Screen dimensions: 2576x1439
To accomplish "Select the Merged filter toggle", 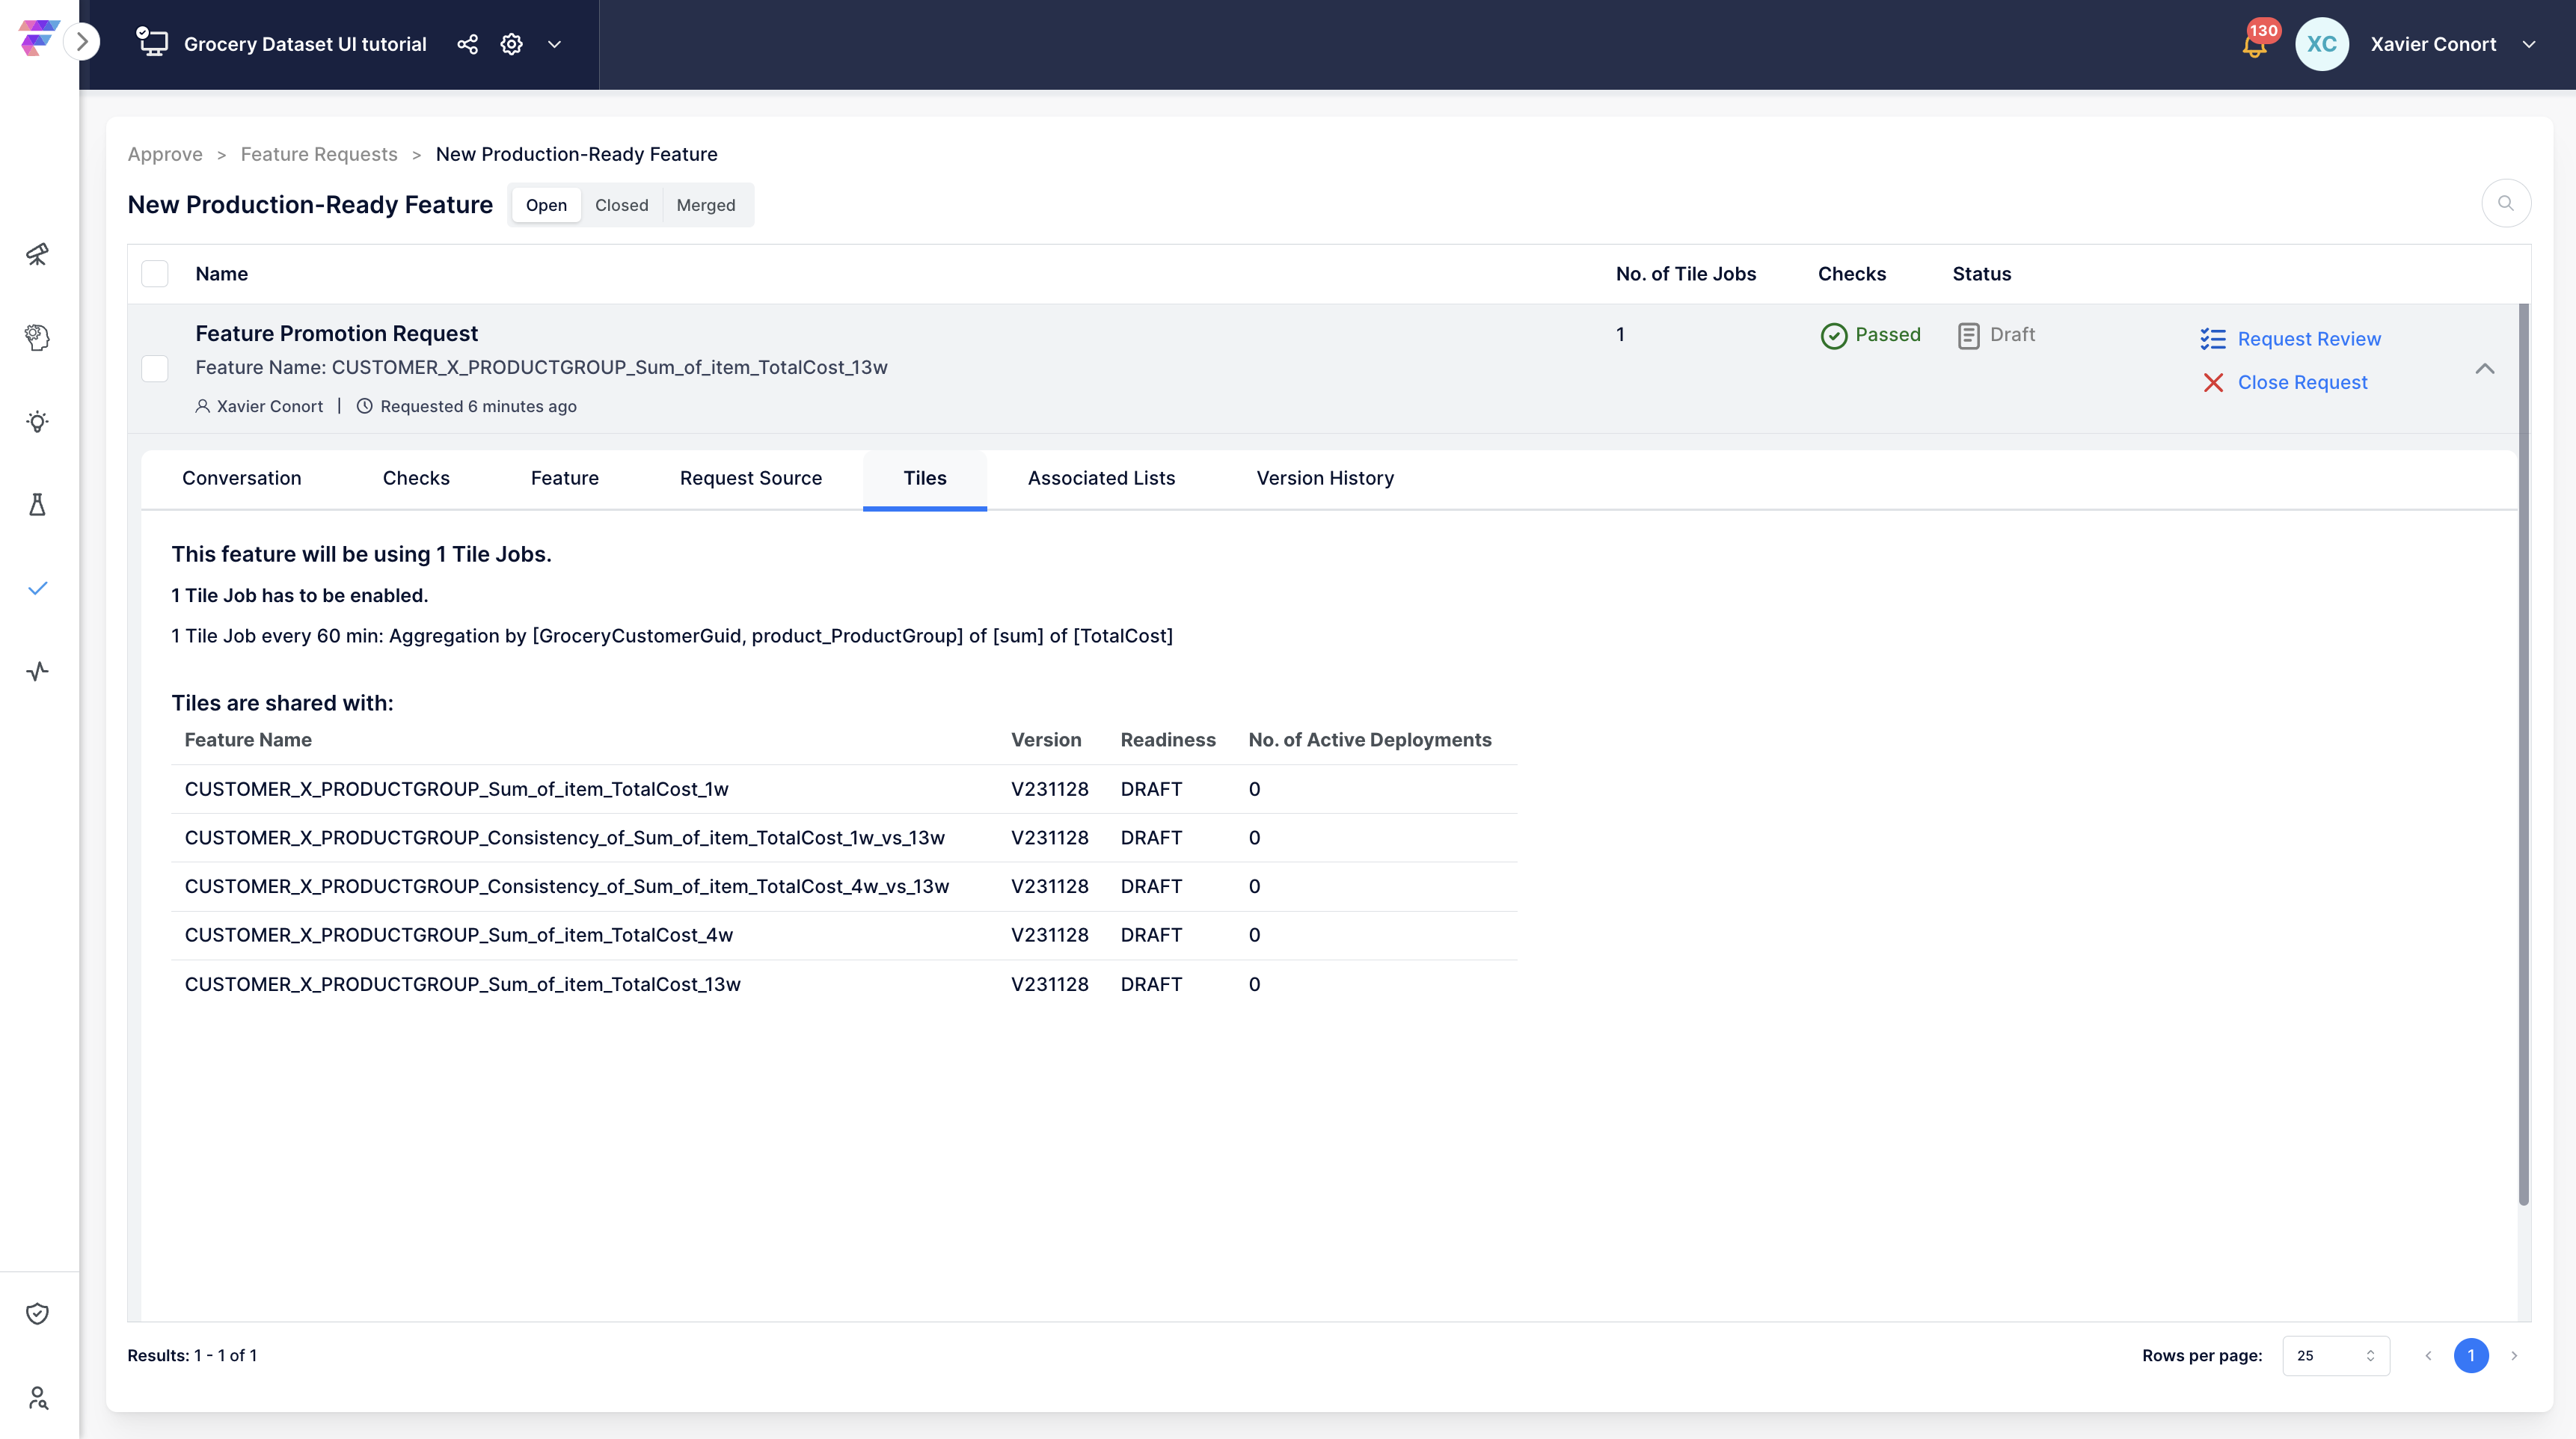I will [x=705, y=205].
